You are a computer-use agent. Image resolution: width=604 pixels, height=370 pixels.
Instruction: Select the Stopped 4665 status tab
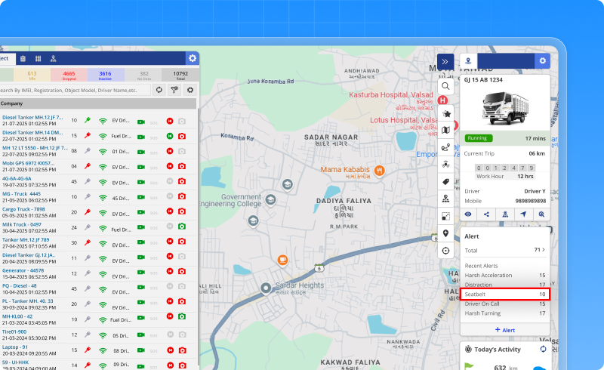(69, 75)
